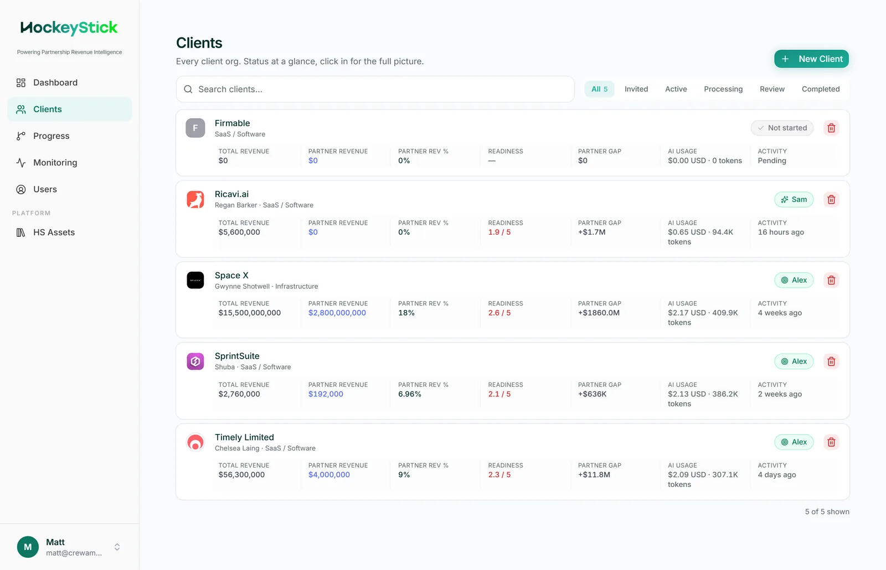886x570 pixels.
Task: Click Space X partner gap +$1860.0M
Action: 599,313
